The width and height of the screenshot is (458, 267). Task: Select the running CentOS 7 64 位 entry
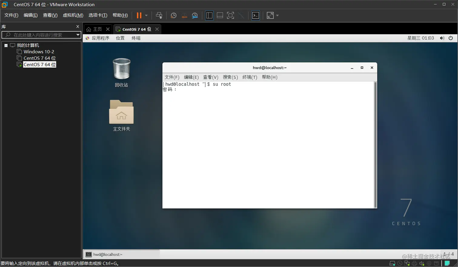click(x=40, y=65)
